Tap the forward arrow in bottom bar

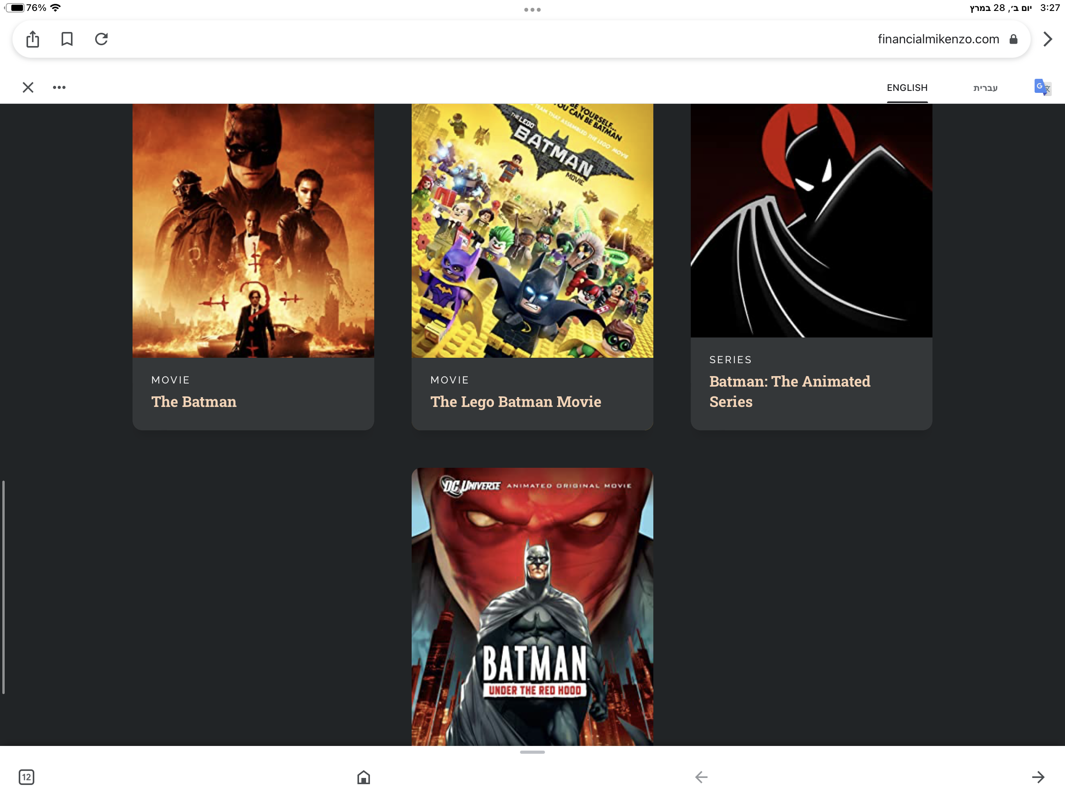[x=1038, y=777]
